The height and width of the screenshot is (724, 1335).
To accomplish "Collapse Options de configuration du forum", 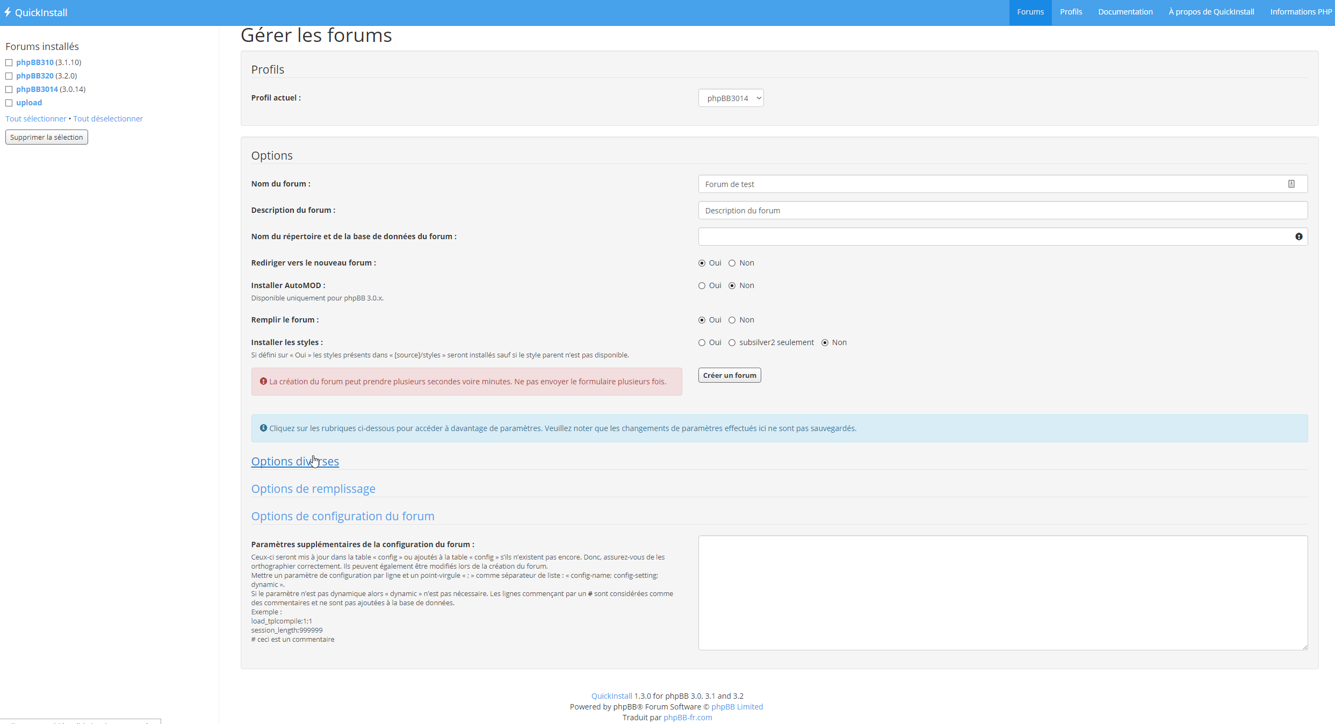I will tap(343, 516).
